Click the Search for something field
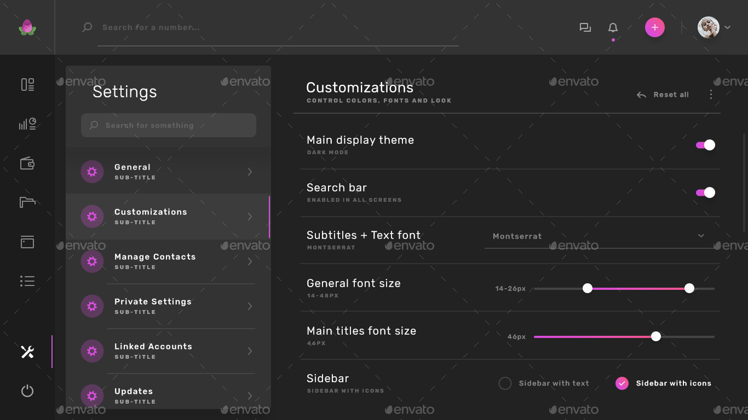Image resolution: width=748 pixels, height=420 pixels. (x=168, y=125)
